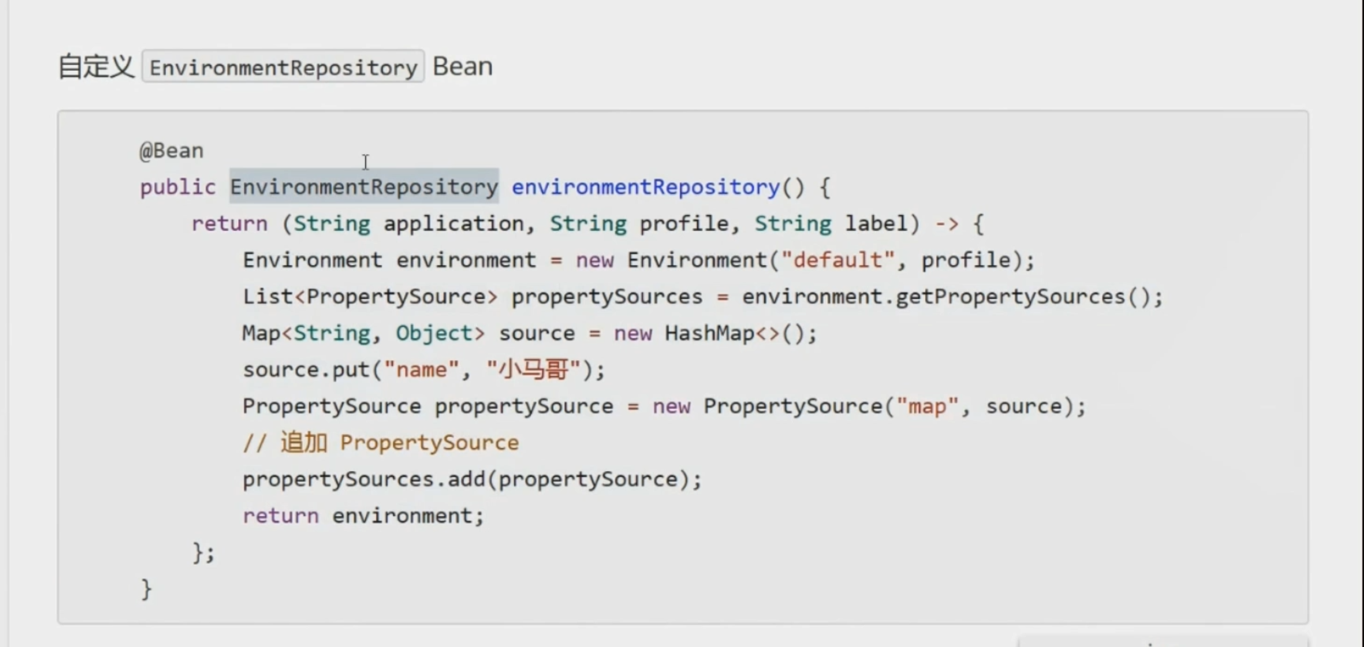This screenshot has width=1364, height=647.
Task: Click the heading text 自定义
Action: pos(97,66)
